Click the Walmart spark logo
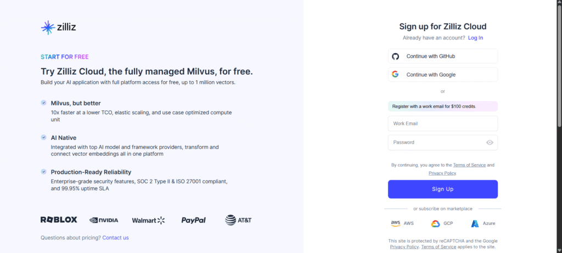562x253 pixels. (161, 220)
